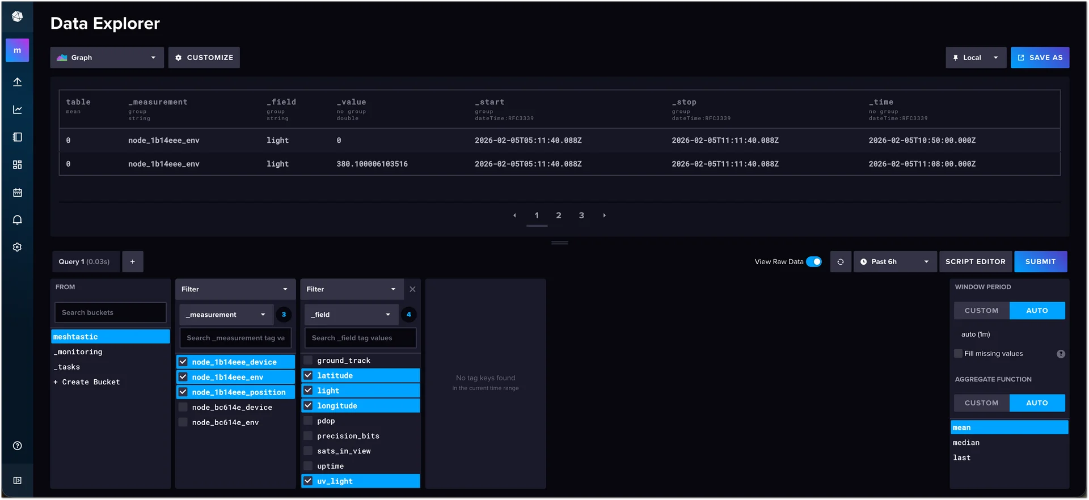Check the ground_track field

(308, 361)
